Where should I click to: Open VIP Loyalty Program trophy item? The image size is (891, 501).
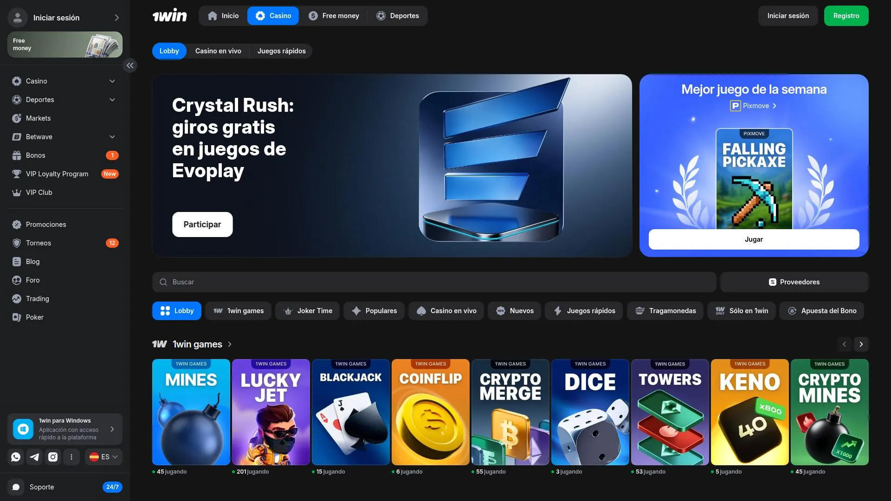coord(65,174)
